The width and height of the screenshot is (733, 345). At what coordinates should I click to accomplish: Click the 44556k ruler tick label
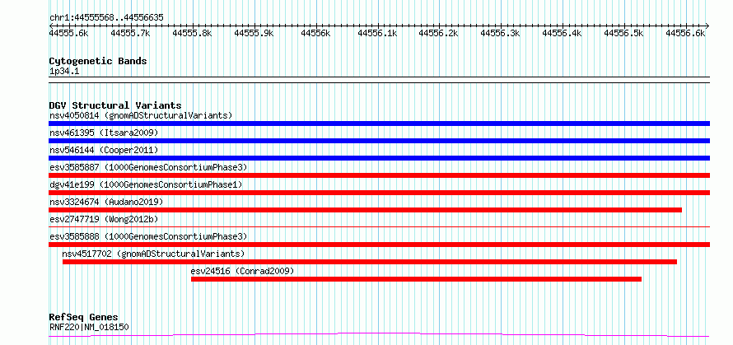[x=315, y=33]
